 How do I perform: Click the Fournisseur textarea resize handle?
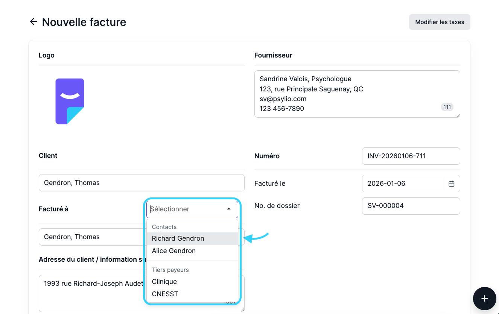[x=458, y=115]
